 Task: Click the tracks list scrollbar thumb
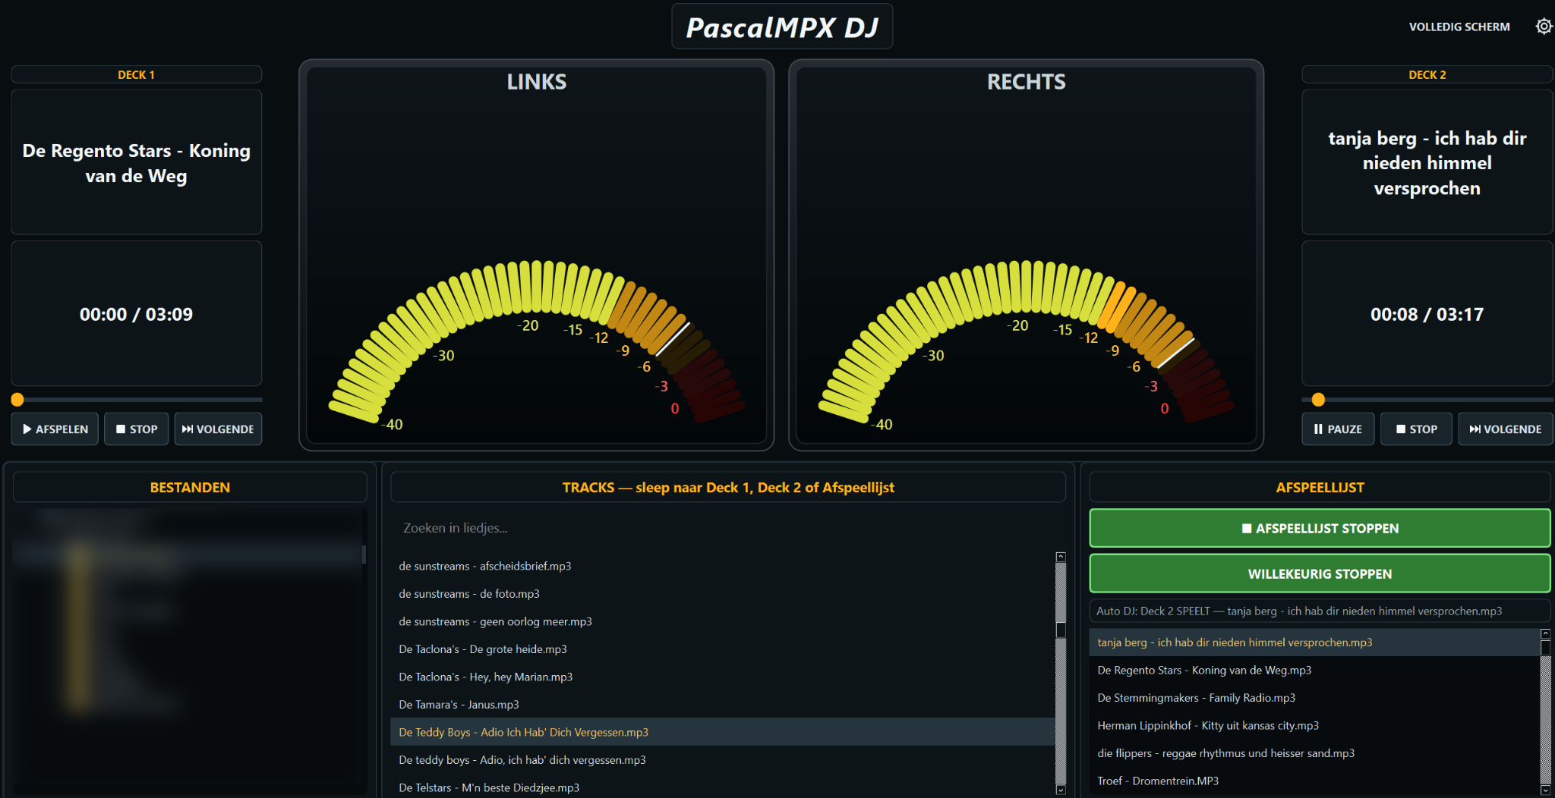[1061, 630]
